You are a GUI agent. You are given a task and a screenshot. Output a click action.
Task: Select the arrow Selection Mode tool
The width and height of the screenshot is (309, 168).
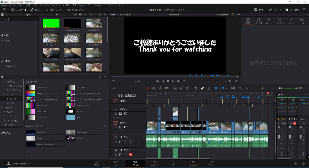click(x=147, y=88)
